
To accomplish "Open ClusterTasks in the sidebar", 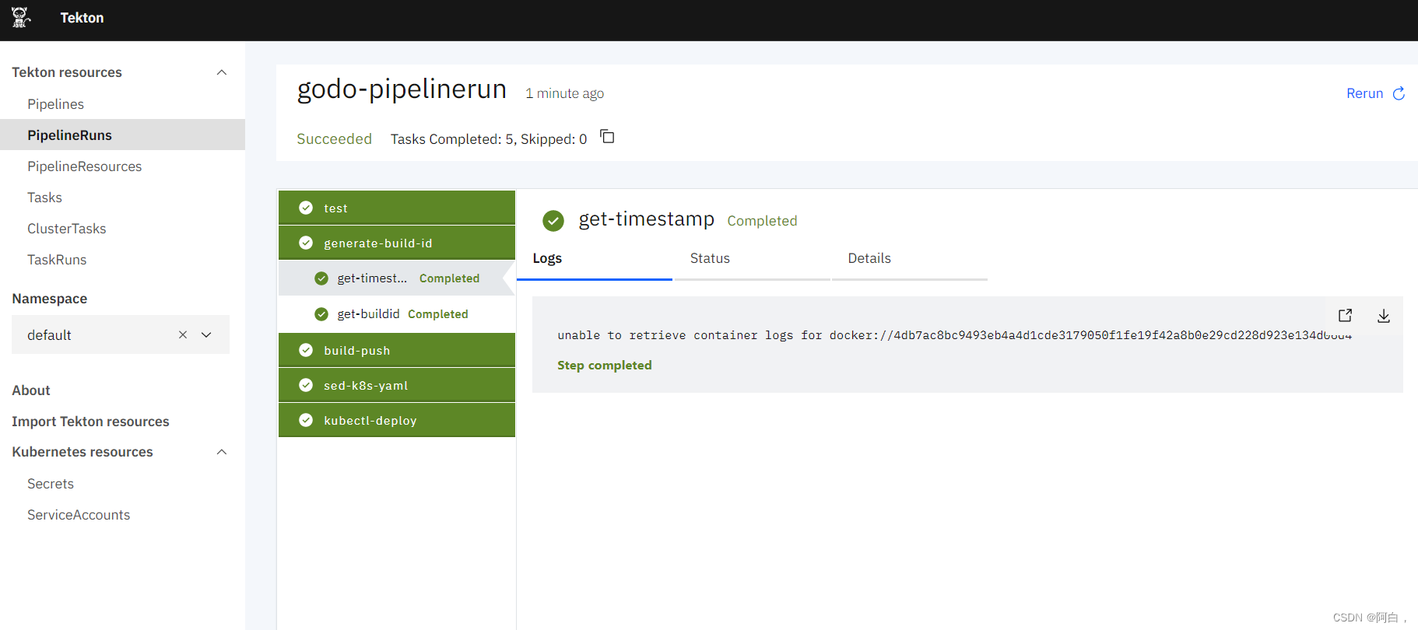I will [x=122, y=228].
